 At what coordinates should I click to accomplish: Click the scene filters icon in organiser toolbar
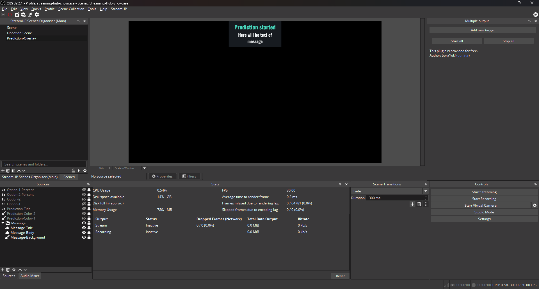(x=13, y=171)
